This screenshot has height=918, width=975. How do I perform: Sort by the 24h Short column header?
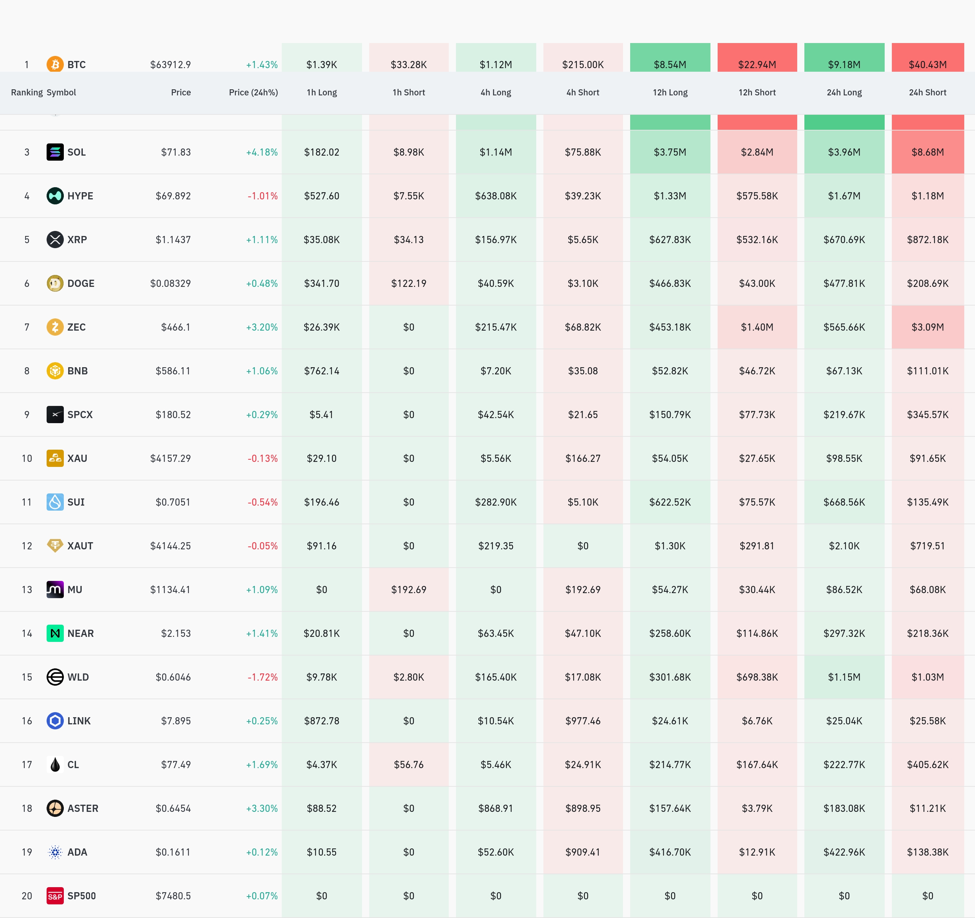pos(927,92)
